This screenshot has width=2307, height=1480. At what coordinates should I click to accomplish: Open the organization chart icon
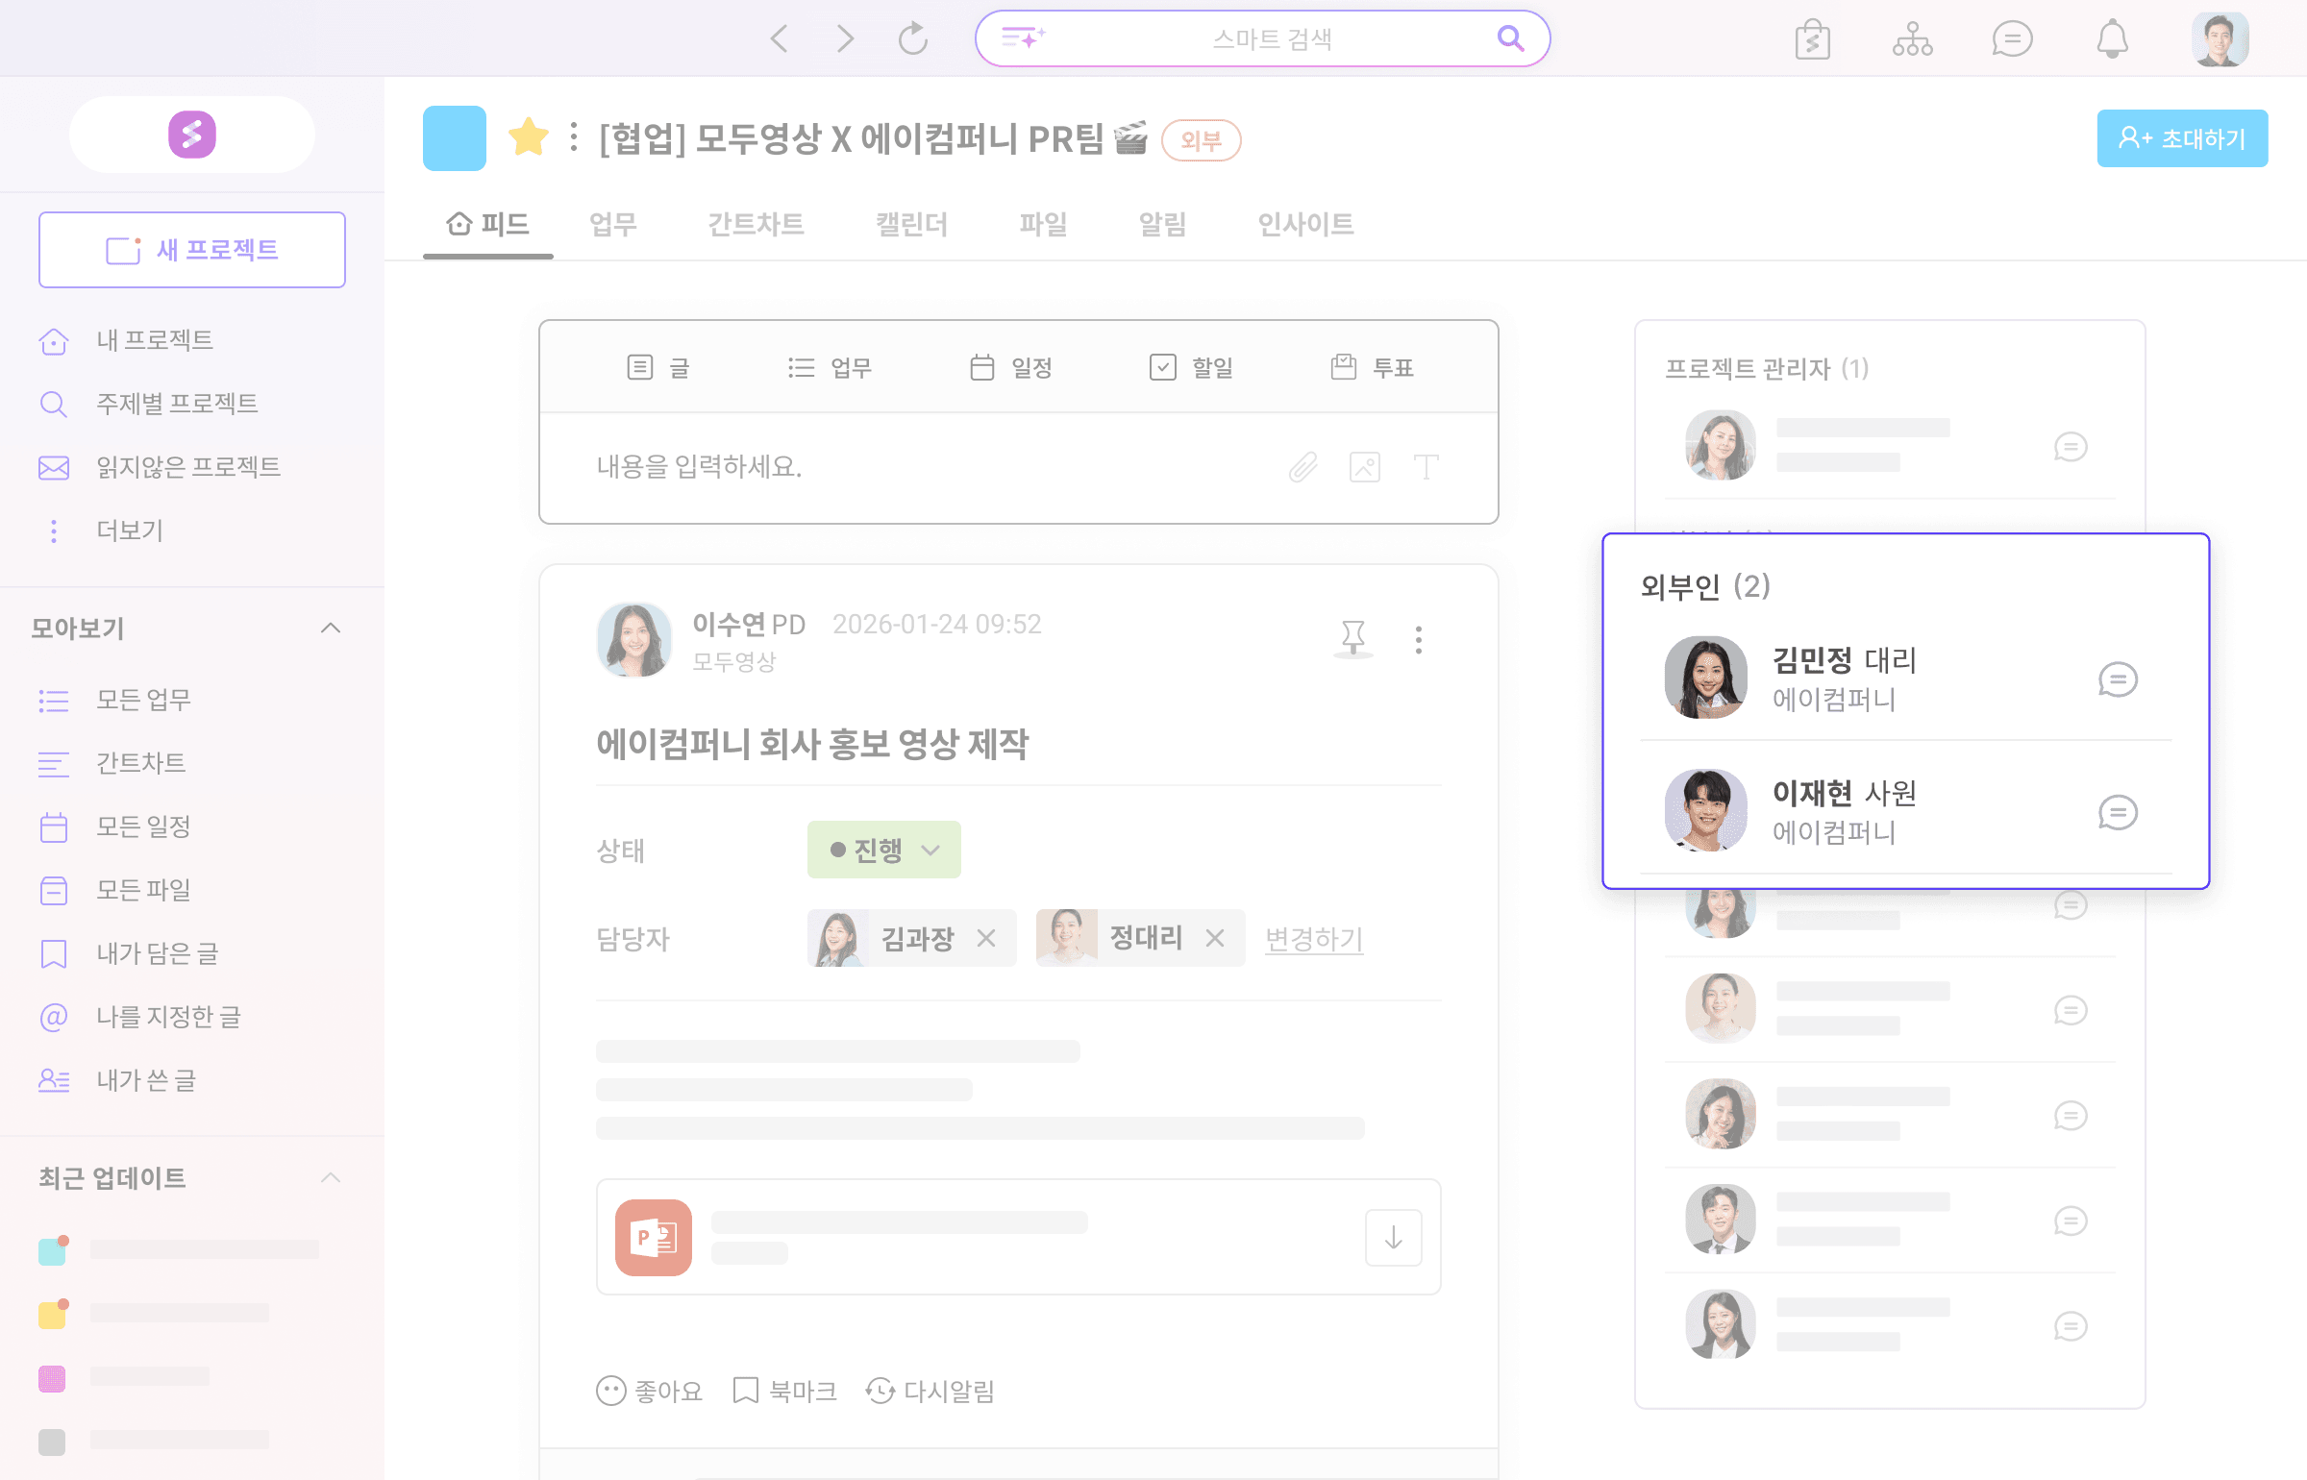coord(1912,39)
